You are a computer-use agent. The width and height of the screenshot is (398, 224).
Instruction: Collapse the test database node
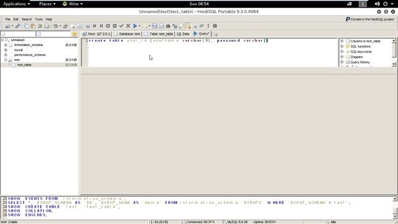[6, 60]
